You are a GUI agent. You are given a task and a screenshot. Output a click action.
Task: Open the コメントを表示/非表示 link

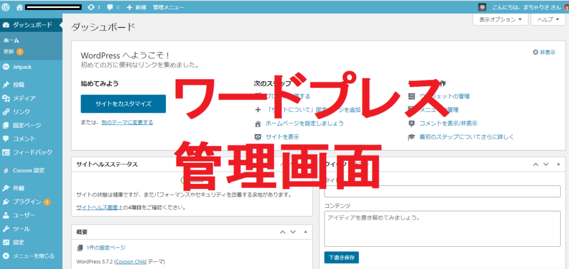(x=448, y=123)
